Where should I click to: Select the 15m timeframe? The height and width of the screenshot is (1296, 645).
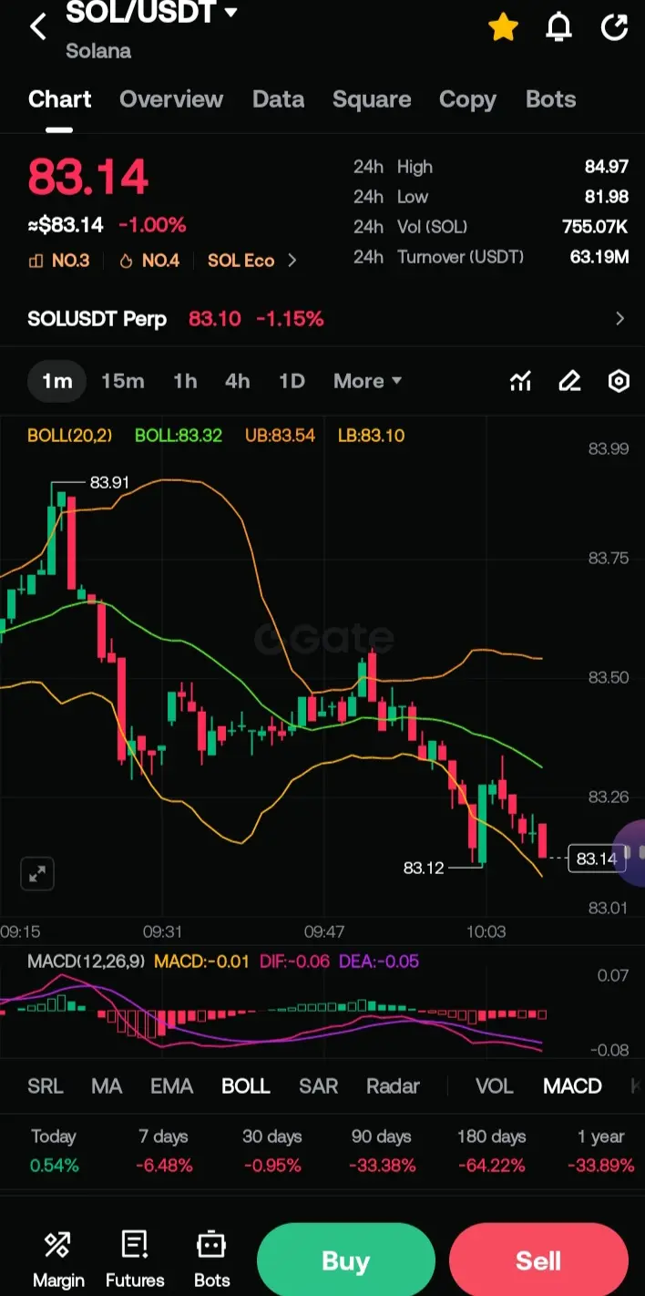(x=123, y=381)
